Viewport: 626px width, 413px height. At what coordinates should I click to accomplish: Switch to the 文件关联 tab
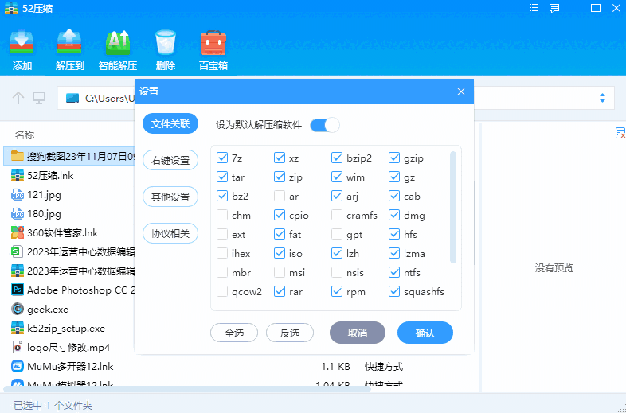(170, 123)
